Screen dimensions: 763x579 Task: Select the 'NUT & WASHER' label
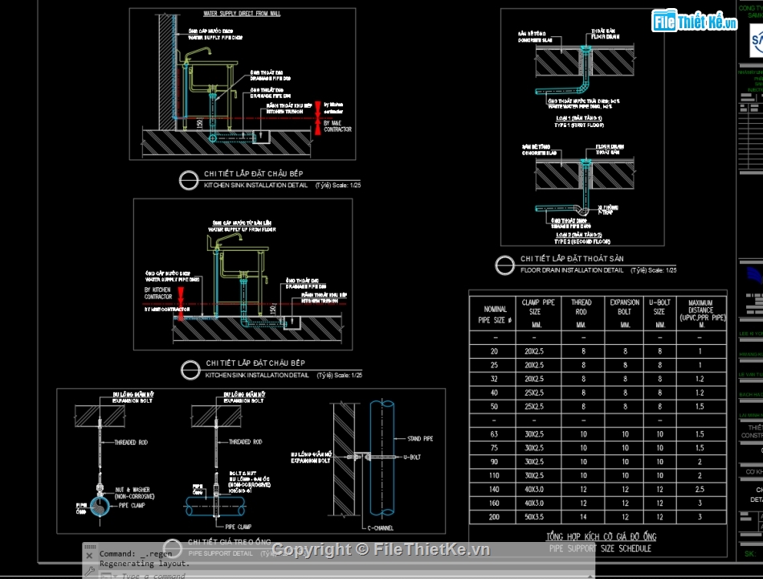(x=133, y=490)
